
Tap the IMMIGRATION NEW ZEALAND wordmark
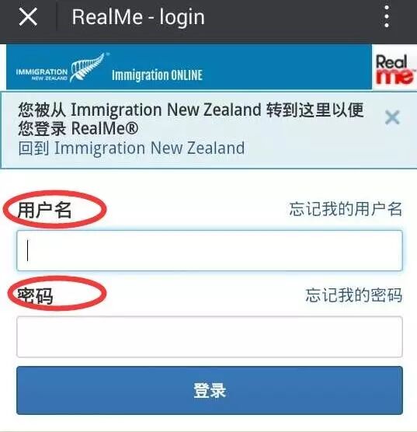pyautogui.click(x=42, y=75)
